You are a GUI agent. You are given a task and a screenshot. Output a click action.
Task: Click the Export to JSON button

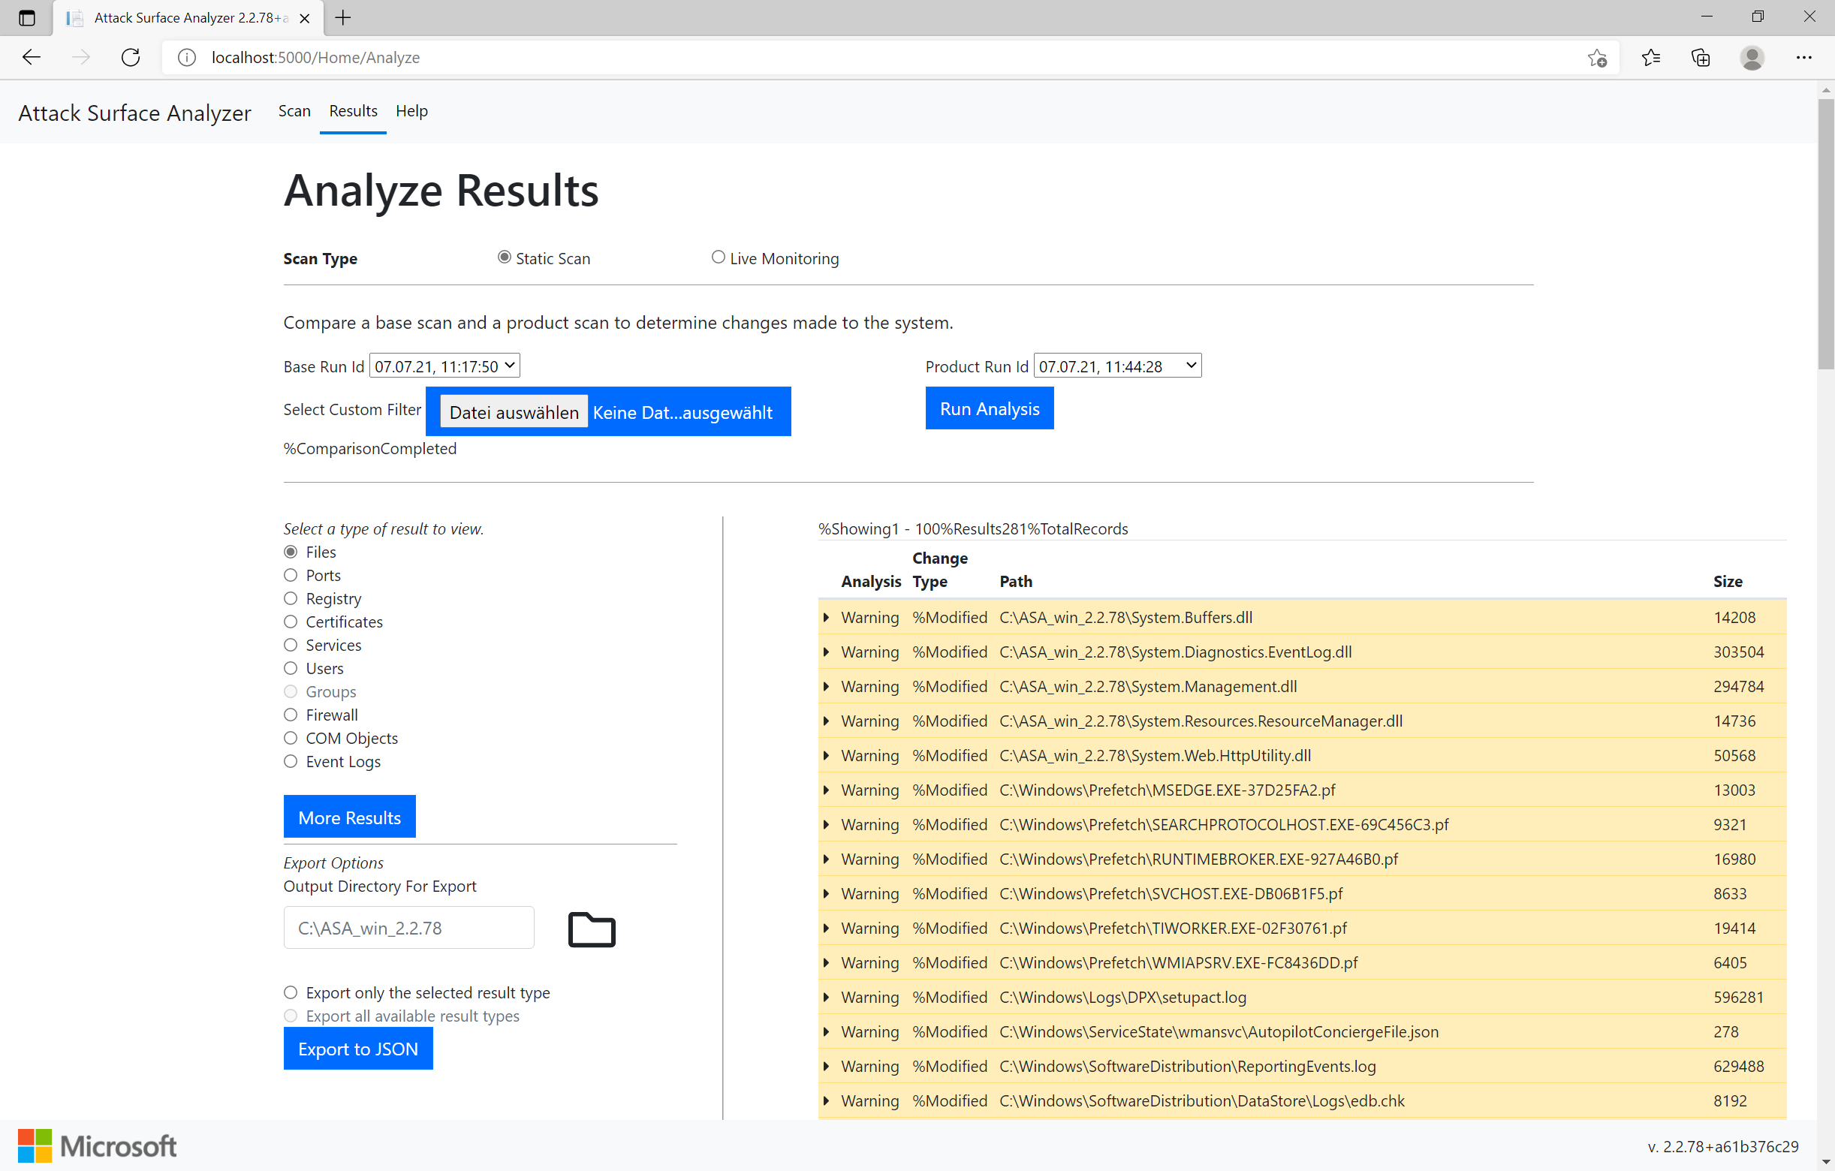357,1049
